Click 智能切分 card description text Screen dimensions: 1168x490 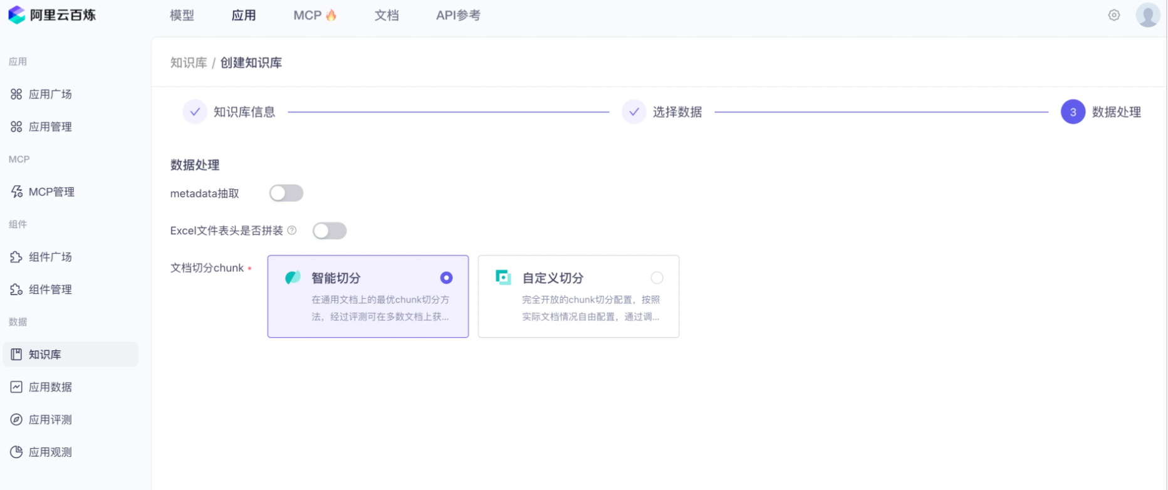click(x=380, y=308)
